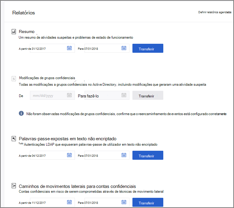Download lateral movement paths report with Transferir
234x208 pixels.
148,202
